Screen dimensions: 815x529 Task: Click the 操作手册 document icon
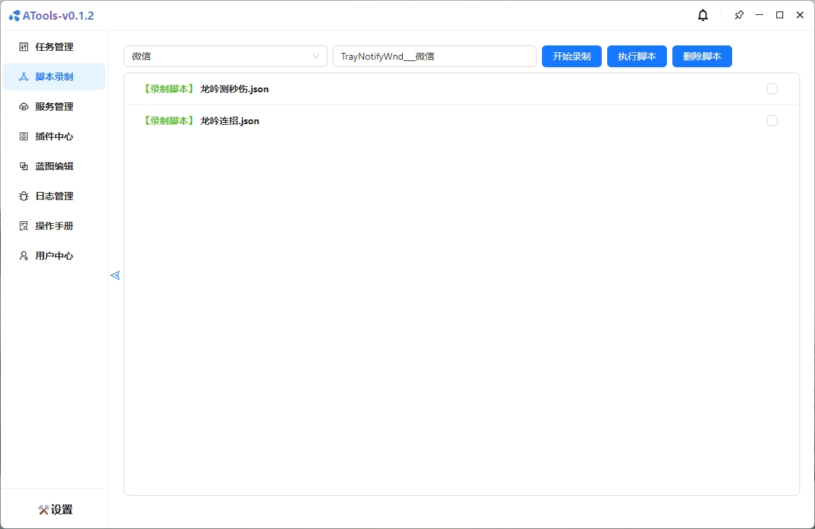[24, 226]
